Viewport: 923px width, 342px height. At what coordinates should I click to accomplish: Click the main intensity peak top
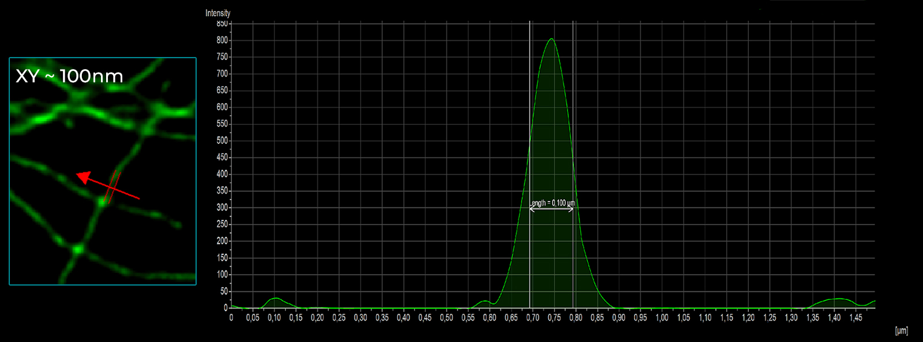pyautogui.click(x=551, y=39)
